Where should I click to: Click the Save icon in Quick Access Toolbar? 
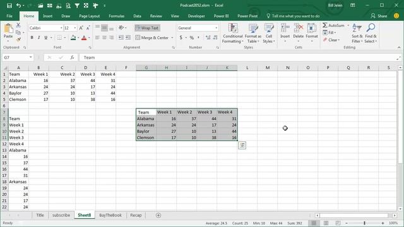(x=9, y=6)
